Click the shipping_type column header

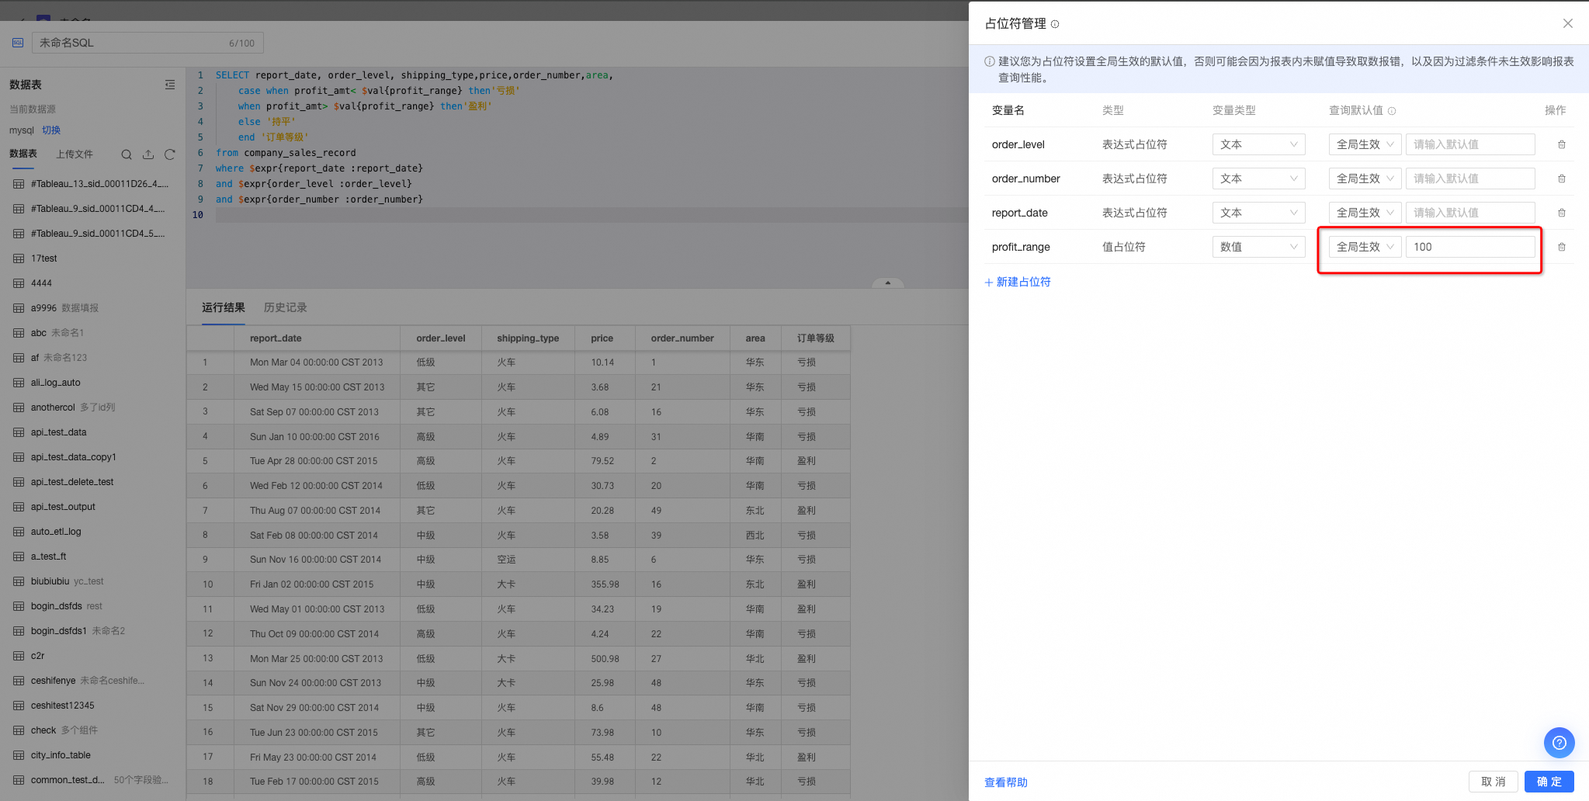(x=528, y=338)
